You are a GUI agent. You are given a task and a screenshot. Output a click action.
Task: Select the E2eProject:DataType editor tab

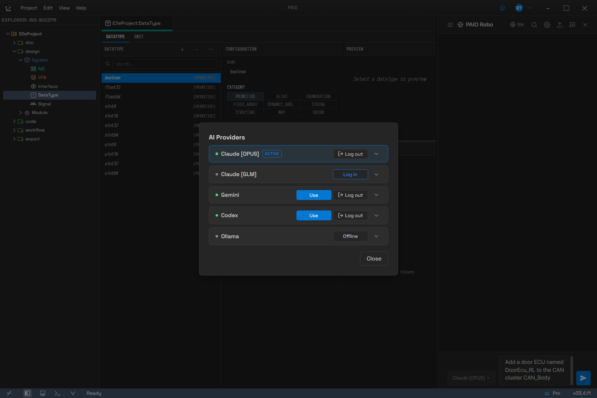[137, 23]
